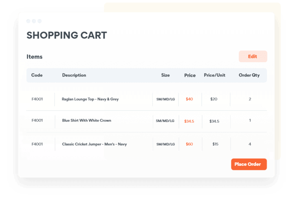Select Raglan Lounge Top - Navy & Grey item
The height and width of the screenshot is (202, 293).
90,99
